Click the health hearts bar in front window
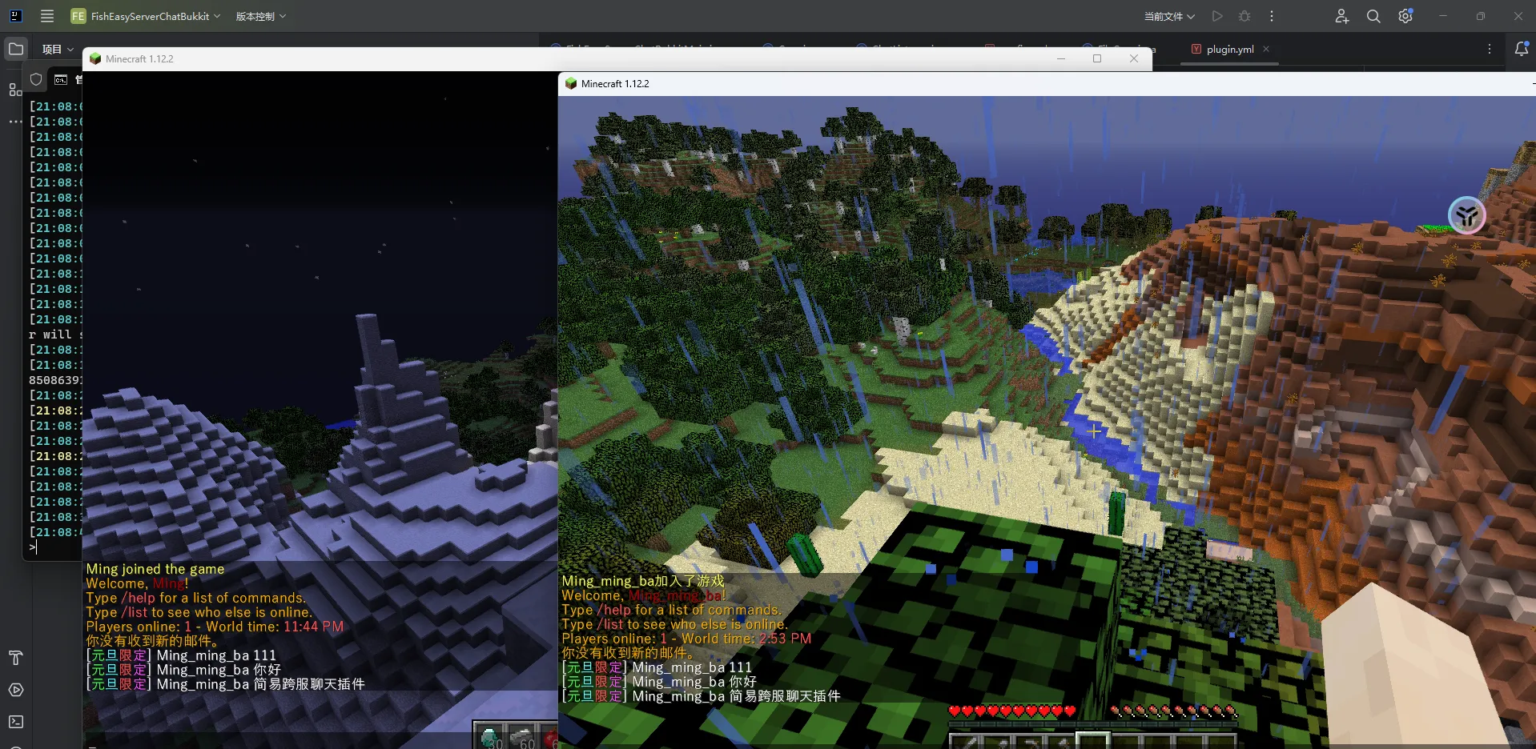 pyautogui.click(x=1012, y=711)
